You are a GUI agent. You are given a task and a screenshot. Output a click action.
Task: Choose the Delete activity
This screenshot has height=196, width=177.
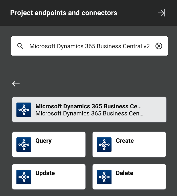(x=129, y=177)
